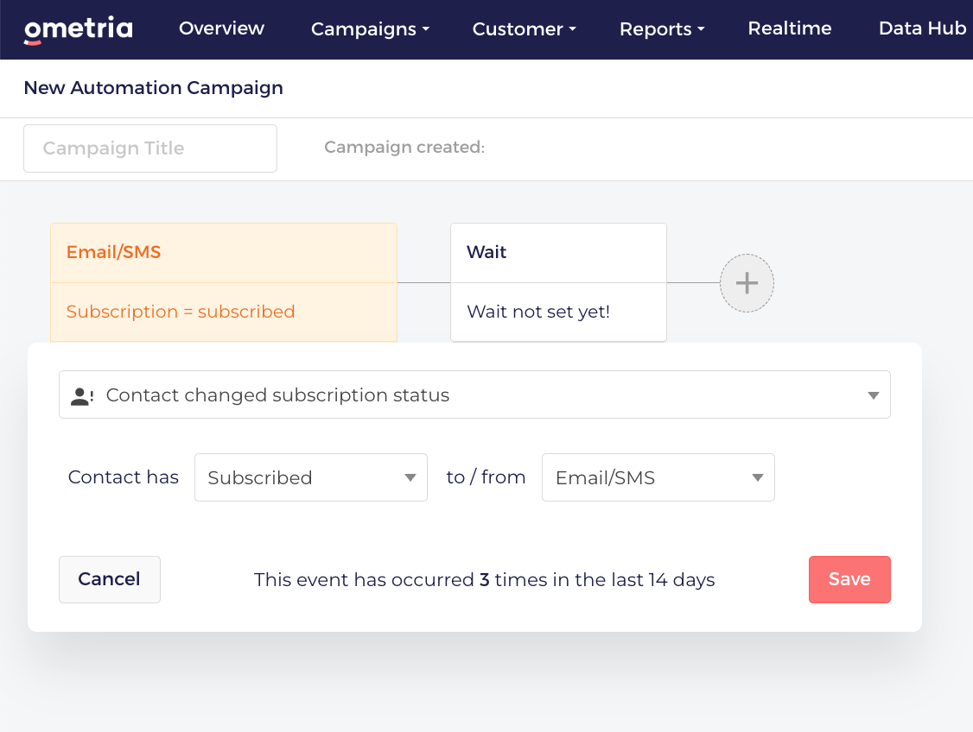Open the Data Hub page

click(x=922, y=28)
